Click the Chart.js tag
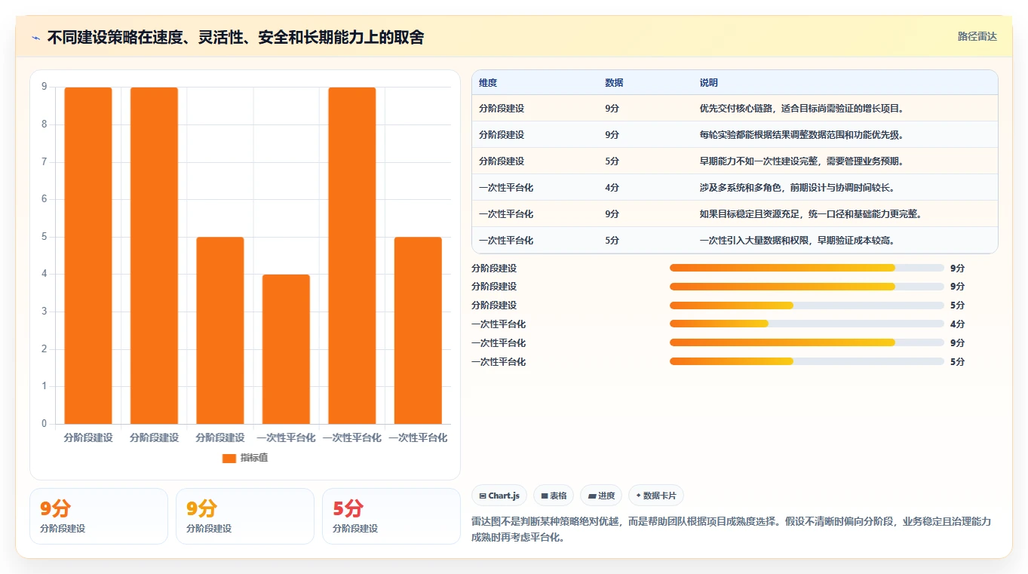The width and height of the screenshot is (1028, 574). coord(499,496)
